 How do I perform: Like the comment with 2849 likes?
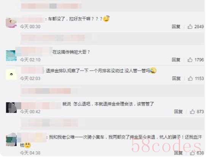coord(190,27)
